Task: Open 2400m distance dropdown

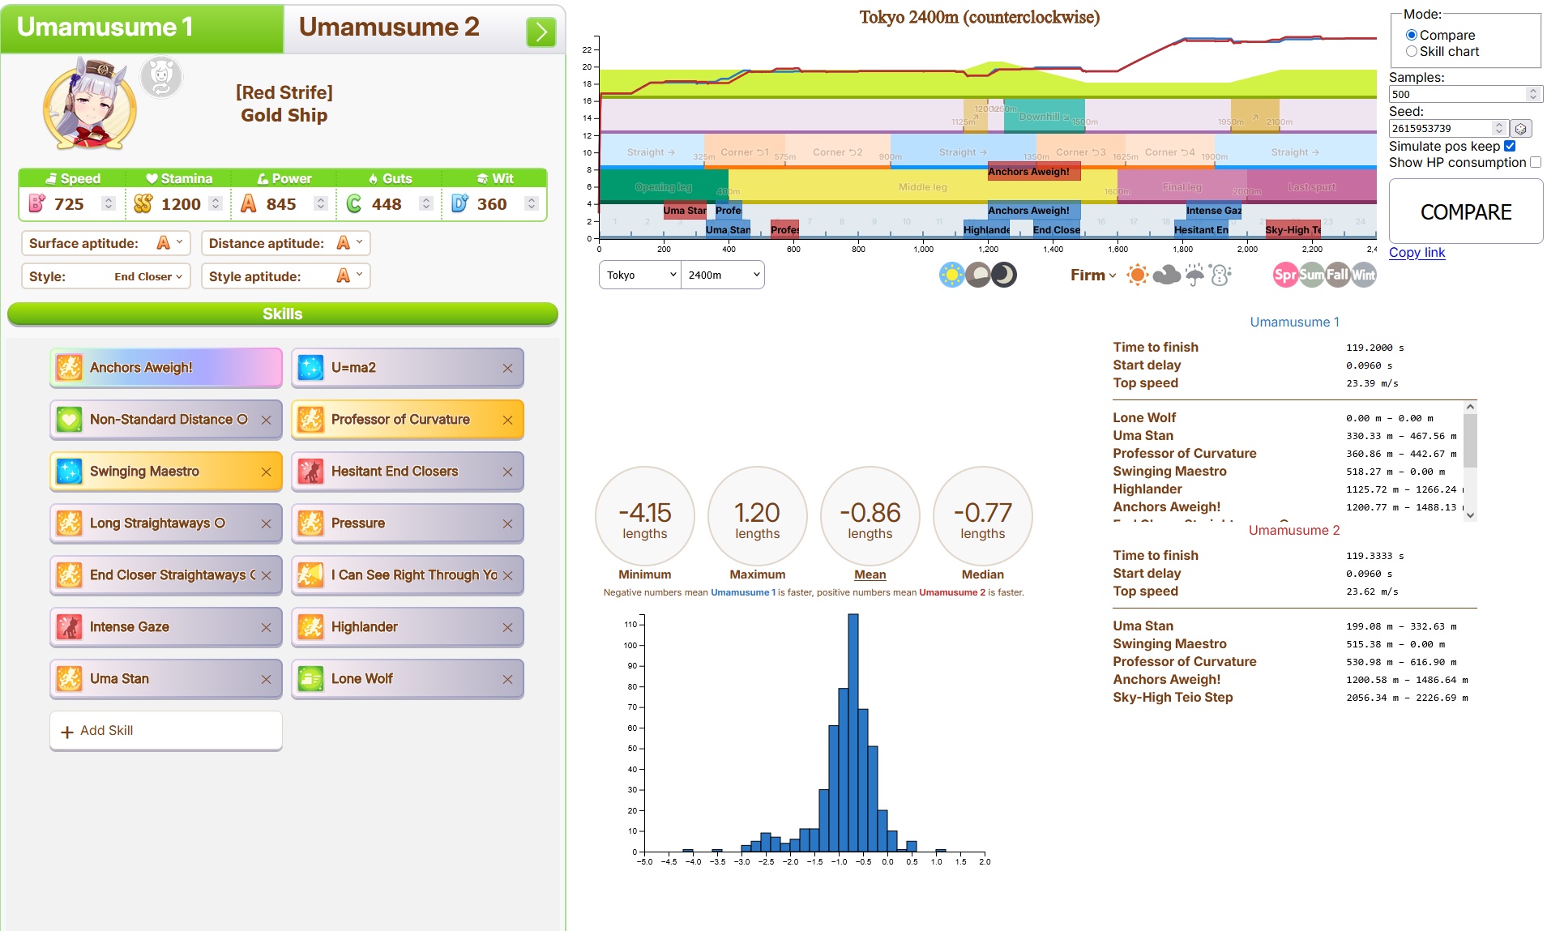Action: pyautogui.click(x=723, y=275)
